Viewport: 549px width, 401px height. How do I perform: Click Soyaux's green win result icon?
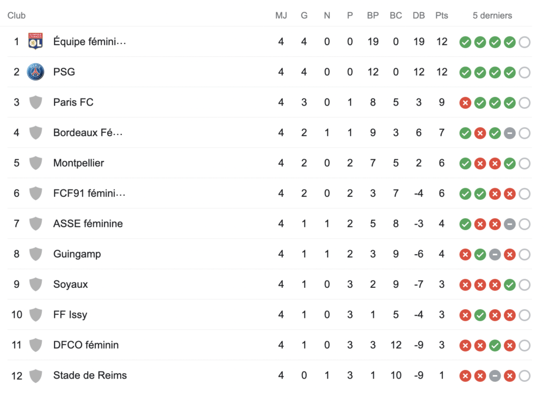coord(510,285)
